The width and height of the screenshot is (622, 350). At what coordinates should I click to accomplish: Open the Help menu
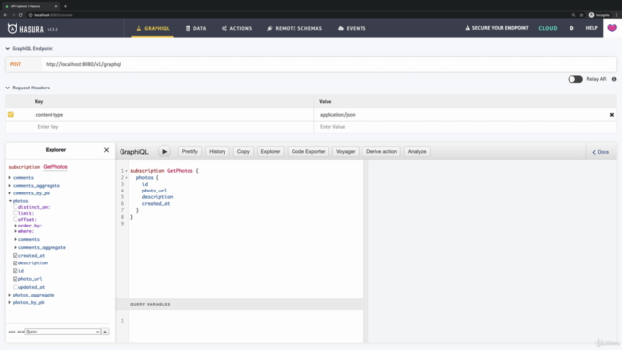click(591, 28)
